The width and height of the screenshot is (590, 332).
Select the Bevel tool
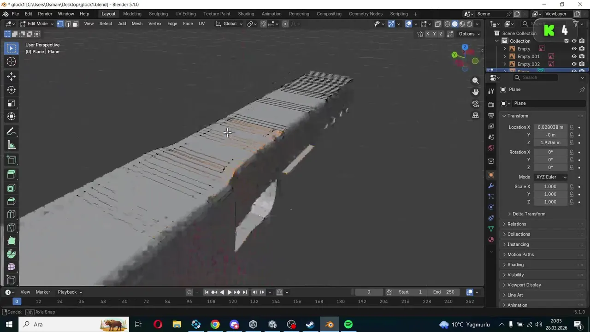(12, 201)
